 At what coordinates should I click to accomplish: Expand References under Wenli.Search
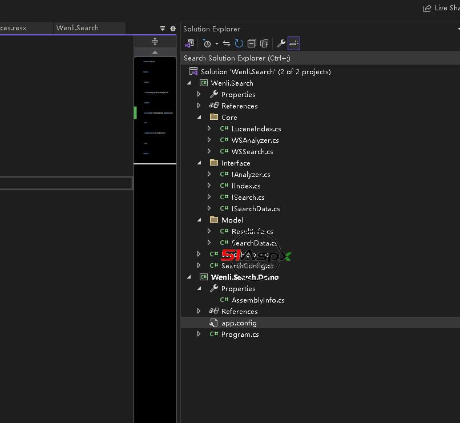pos(199,106)
